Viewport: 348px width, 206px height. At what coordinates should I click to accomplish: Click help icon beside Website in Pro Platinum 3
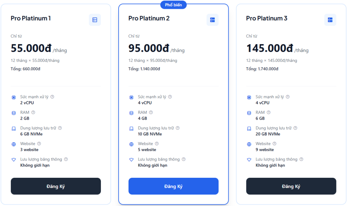[x=275, y=144]
